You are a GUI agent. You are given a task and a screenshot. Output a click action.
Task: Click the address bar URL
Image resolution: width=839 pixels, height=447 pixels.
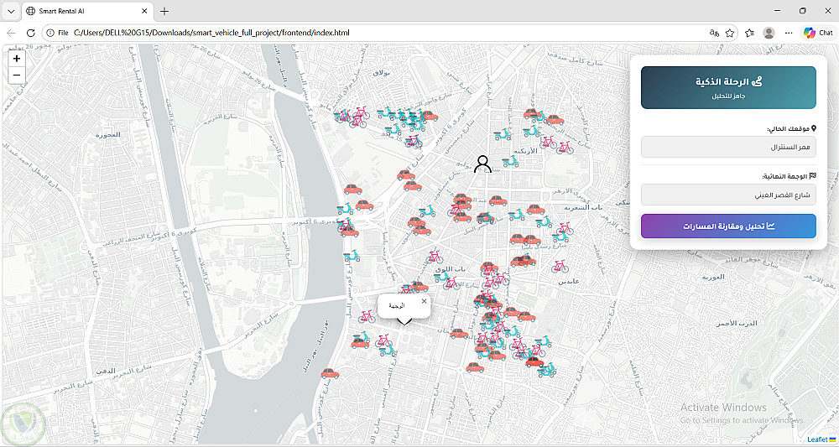[x=212, y=33]
